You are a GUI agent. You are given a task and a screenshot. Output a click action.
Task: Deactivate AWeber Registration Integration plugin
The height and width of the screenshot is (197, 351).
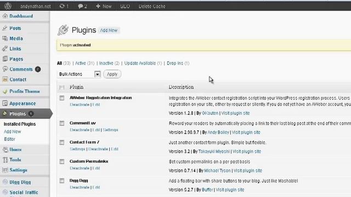80,105
